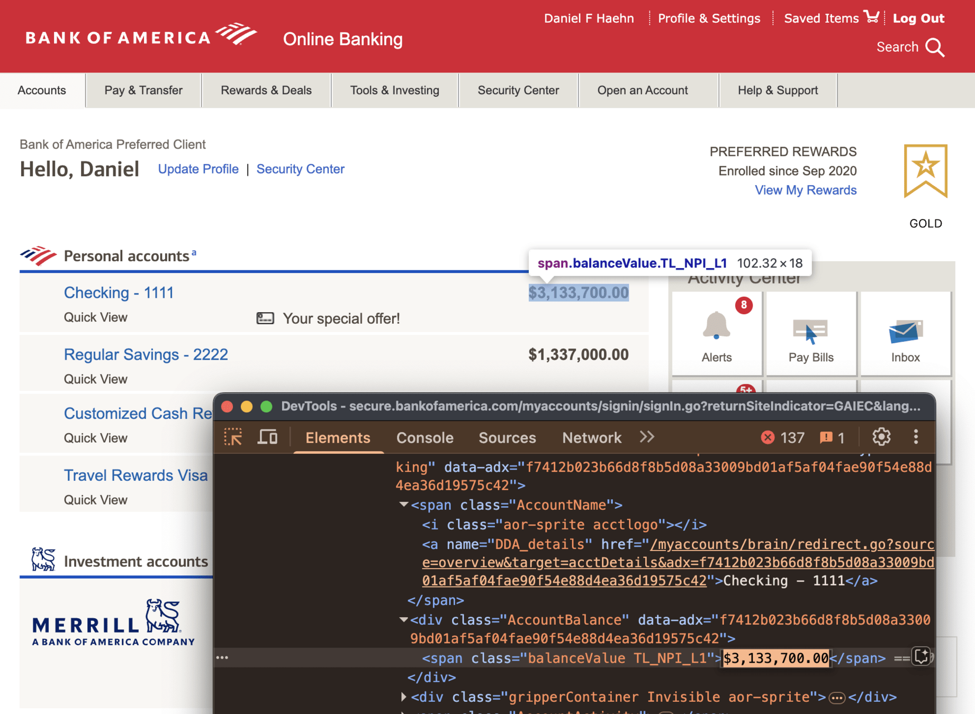Click the DevTools red error count 137

click(782, 437)
